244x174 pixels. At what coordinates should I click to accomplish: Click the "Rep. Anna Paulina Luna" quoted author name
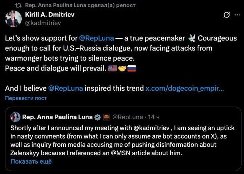tap(57, 117)
